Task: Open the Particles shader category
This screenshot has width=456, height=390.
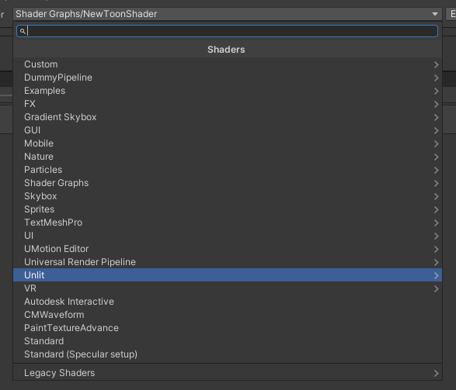Action: pos(228,170)
